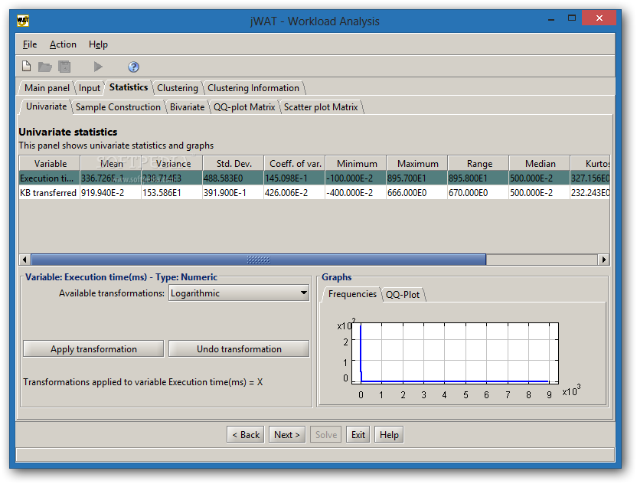Click Apply transformation button
The height and width of the screenshot is (484, 637).
(93, 348)
